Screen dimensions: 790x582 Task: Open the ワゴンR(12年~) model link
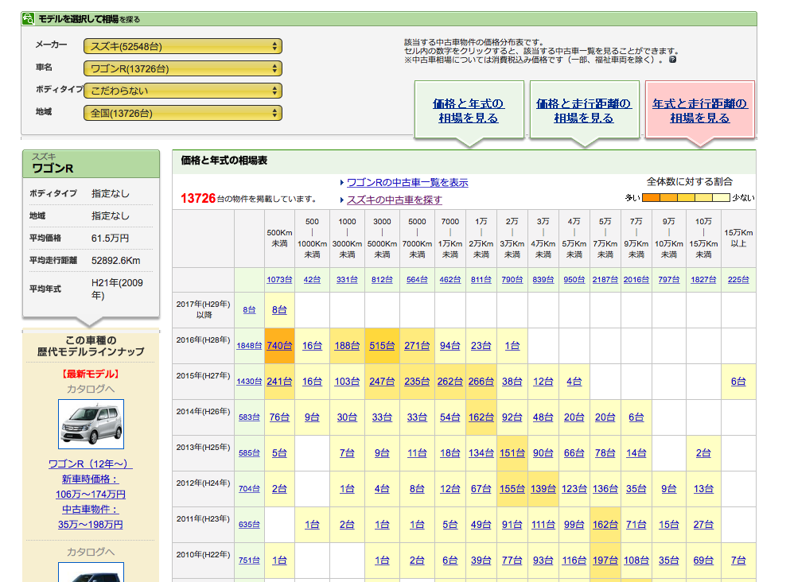point(91,464)
